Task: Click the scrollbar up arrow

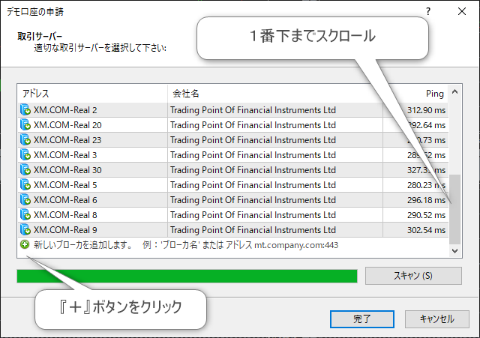Action: [x=455, y=91]
